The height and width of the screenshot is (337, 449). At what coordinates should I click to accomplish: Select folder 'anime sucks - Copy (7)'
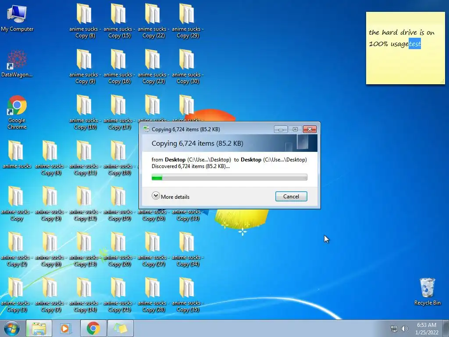(51, 294)
